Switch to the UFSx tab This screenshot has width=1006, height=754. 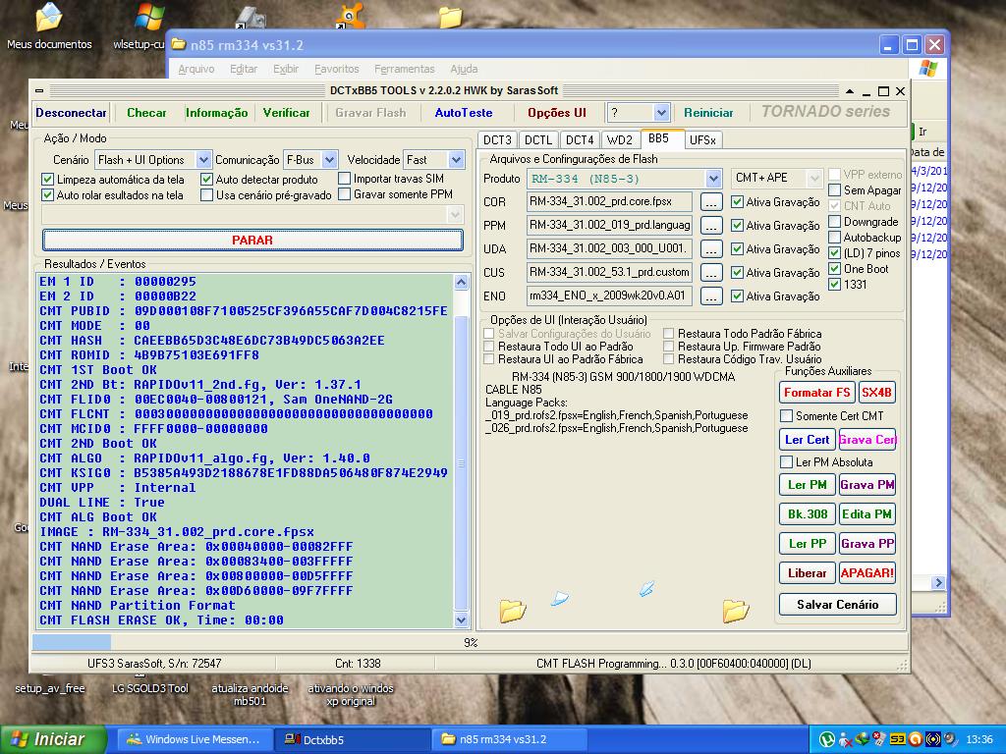pyautogui.click(x=702, y=139)
